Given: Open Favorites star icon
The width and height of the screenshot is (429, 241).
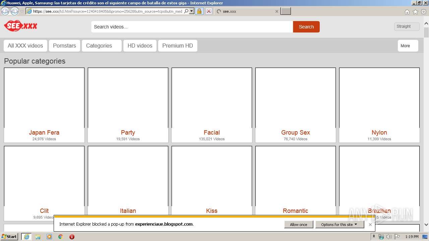Looking at the screenshot, I should coord(415,12).
